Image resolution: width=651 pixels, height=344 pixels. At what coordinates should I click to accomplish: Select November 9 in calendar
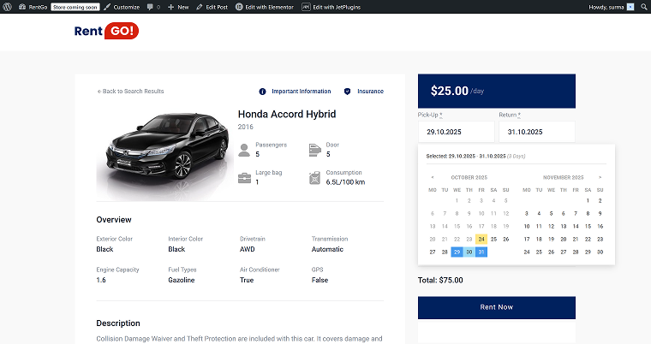(x=600, y=213)
